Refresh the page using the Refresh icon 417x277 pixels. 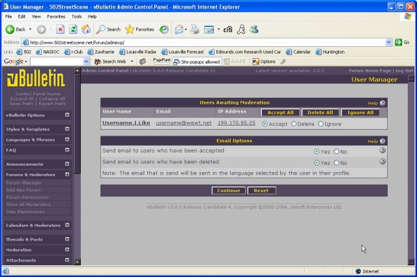pos(73,29)
